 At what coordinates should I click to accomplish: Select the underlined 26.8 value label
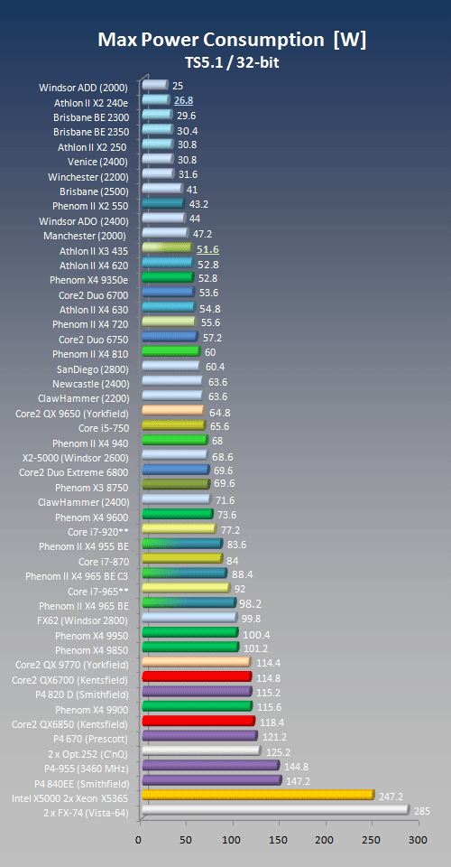[183, 100]
